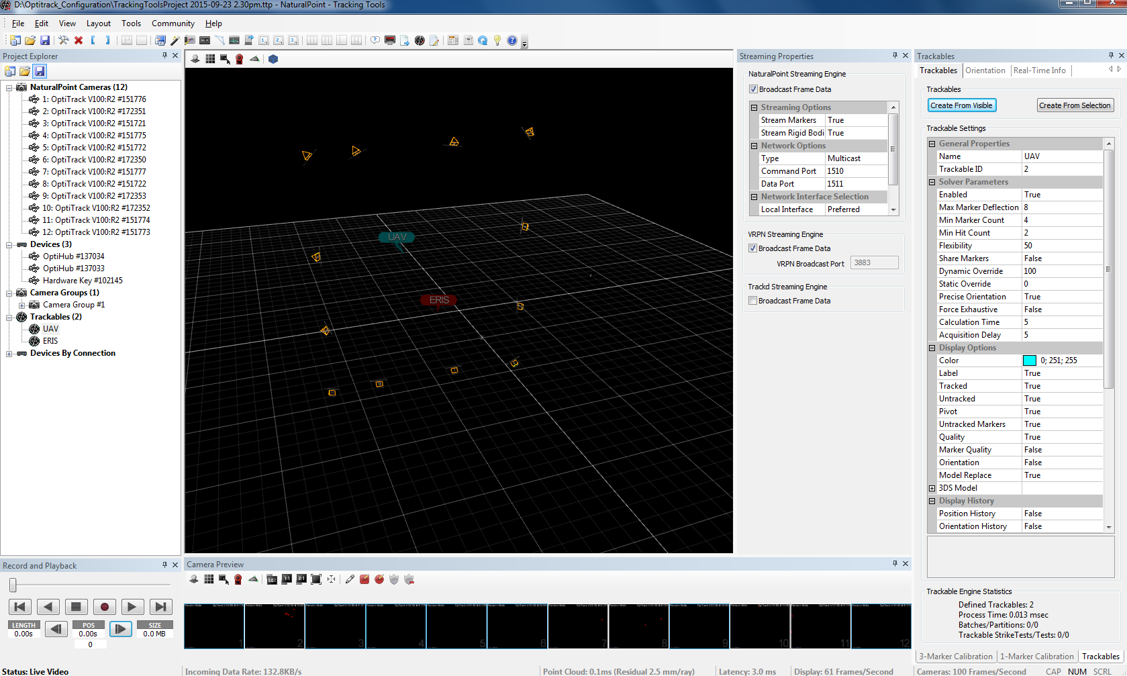Image resolution: width=1127 pixels, height=676 pixels.
Task: Collapse the NaturalPoint Cameras tree node
Action: pos(9,87)
